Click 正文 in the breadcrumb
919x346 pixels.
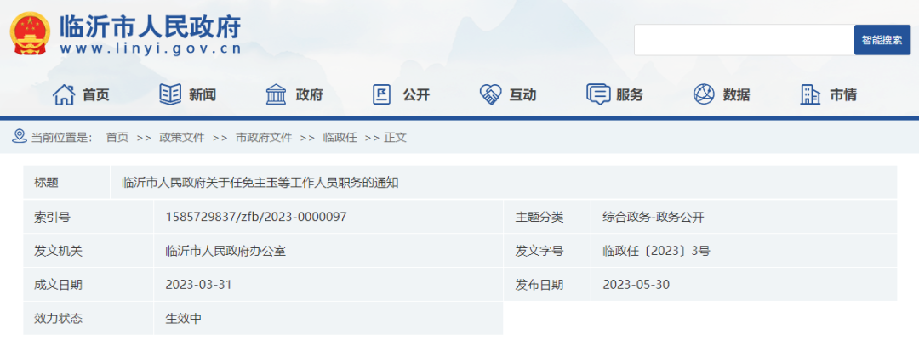[x=395, y=138]
